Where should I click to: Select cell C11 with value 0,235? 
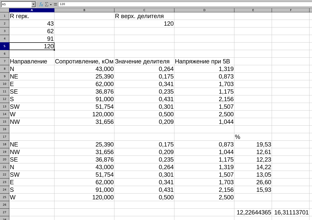[x=144, y=92]
